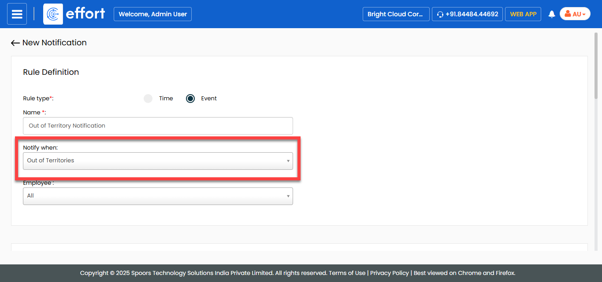Viewport: 602px width, 282px height.
Task: Click the effort logo icon
Action: click(53, 14)
